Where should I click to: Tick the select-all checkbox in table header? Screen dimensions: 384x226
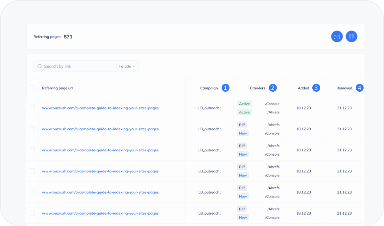pos(32,88)
